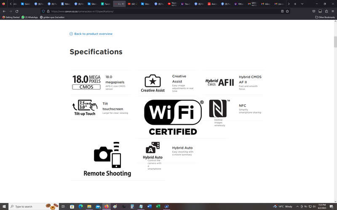Bookmark this page with the star icon
337x210 pixels.
click(287, 11)
